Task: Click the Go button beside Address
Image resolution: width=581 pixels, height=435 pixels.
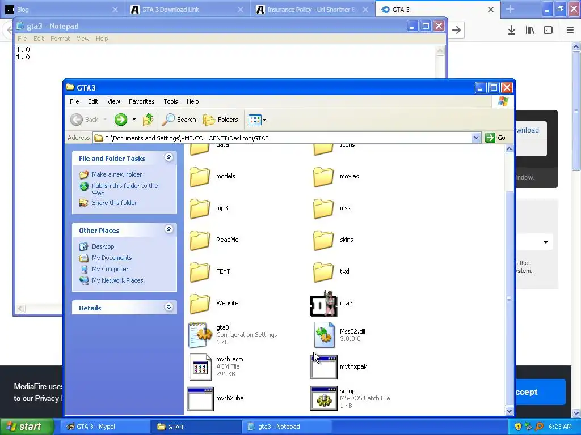Action: pos(495,138)
